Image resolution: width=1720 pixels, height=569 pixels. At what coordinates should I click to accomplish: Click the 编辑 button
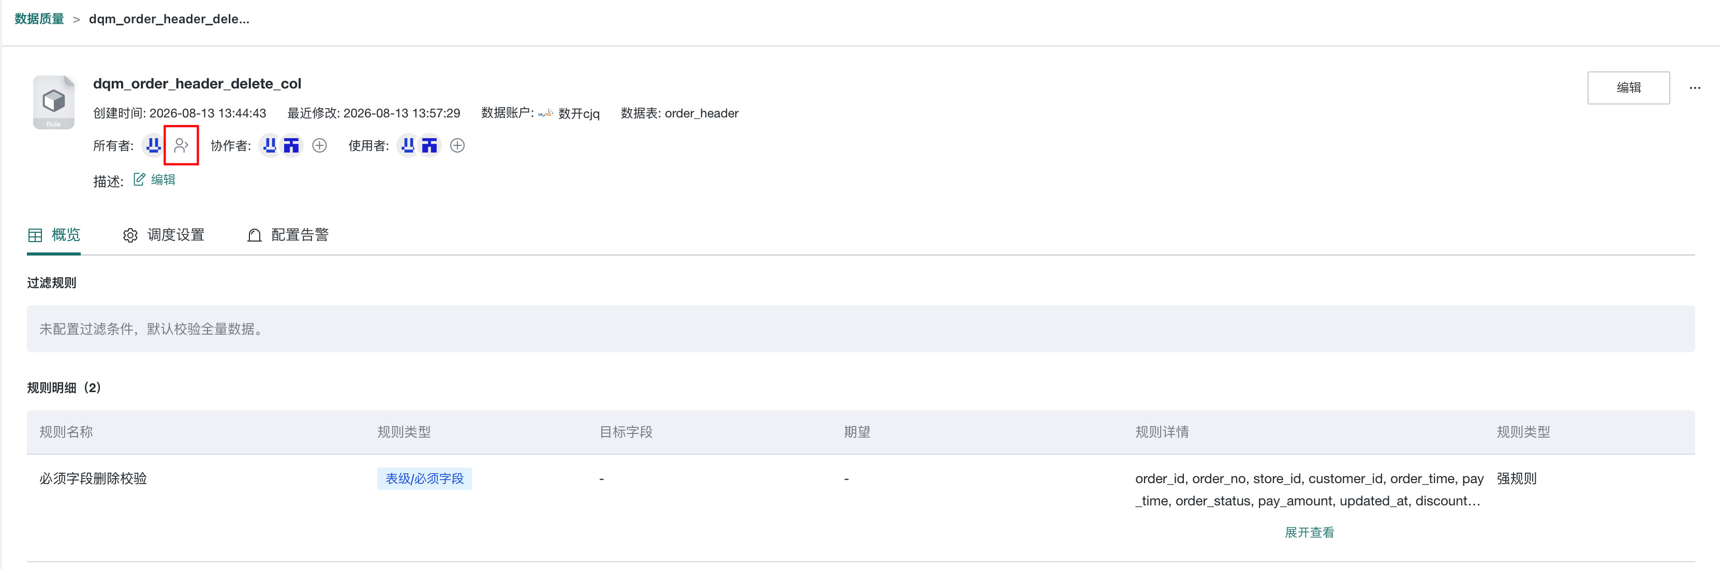point(1628,87)
